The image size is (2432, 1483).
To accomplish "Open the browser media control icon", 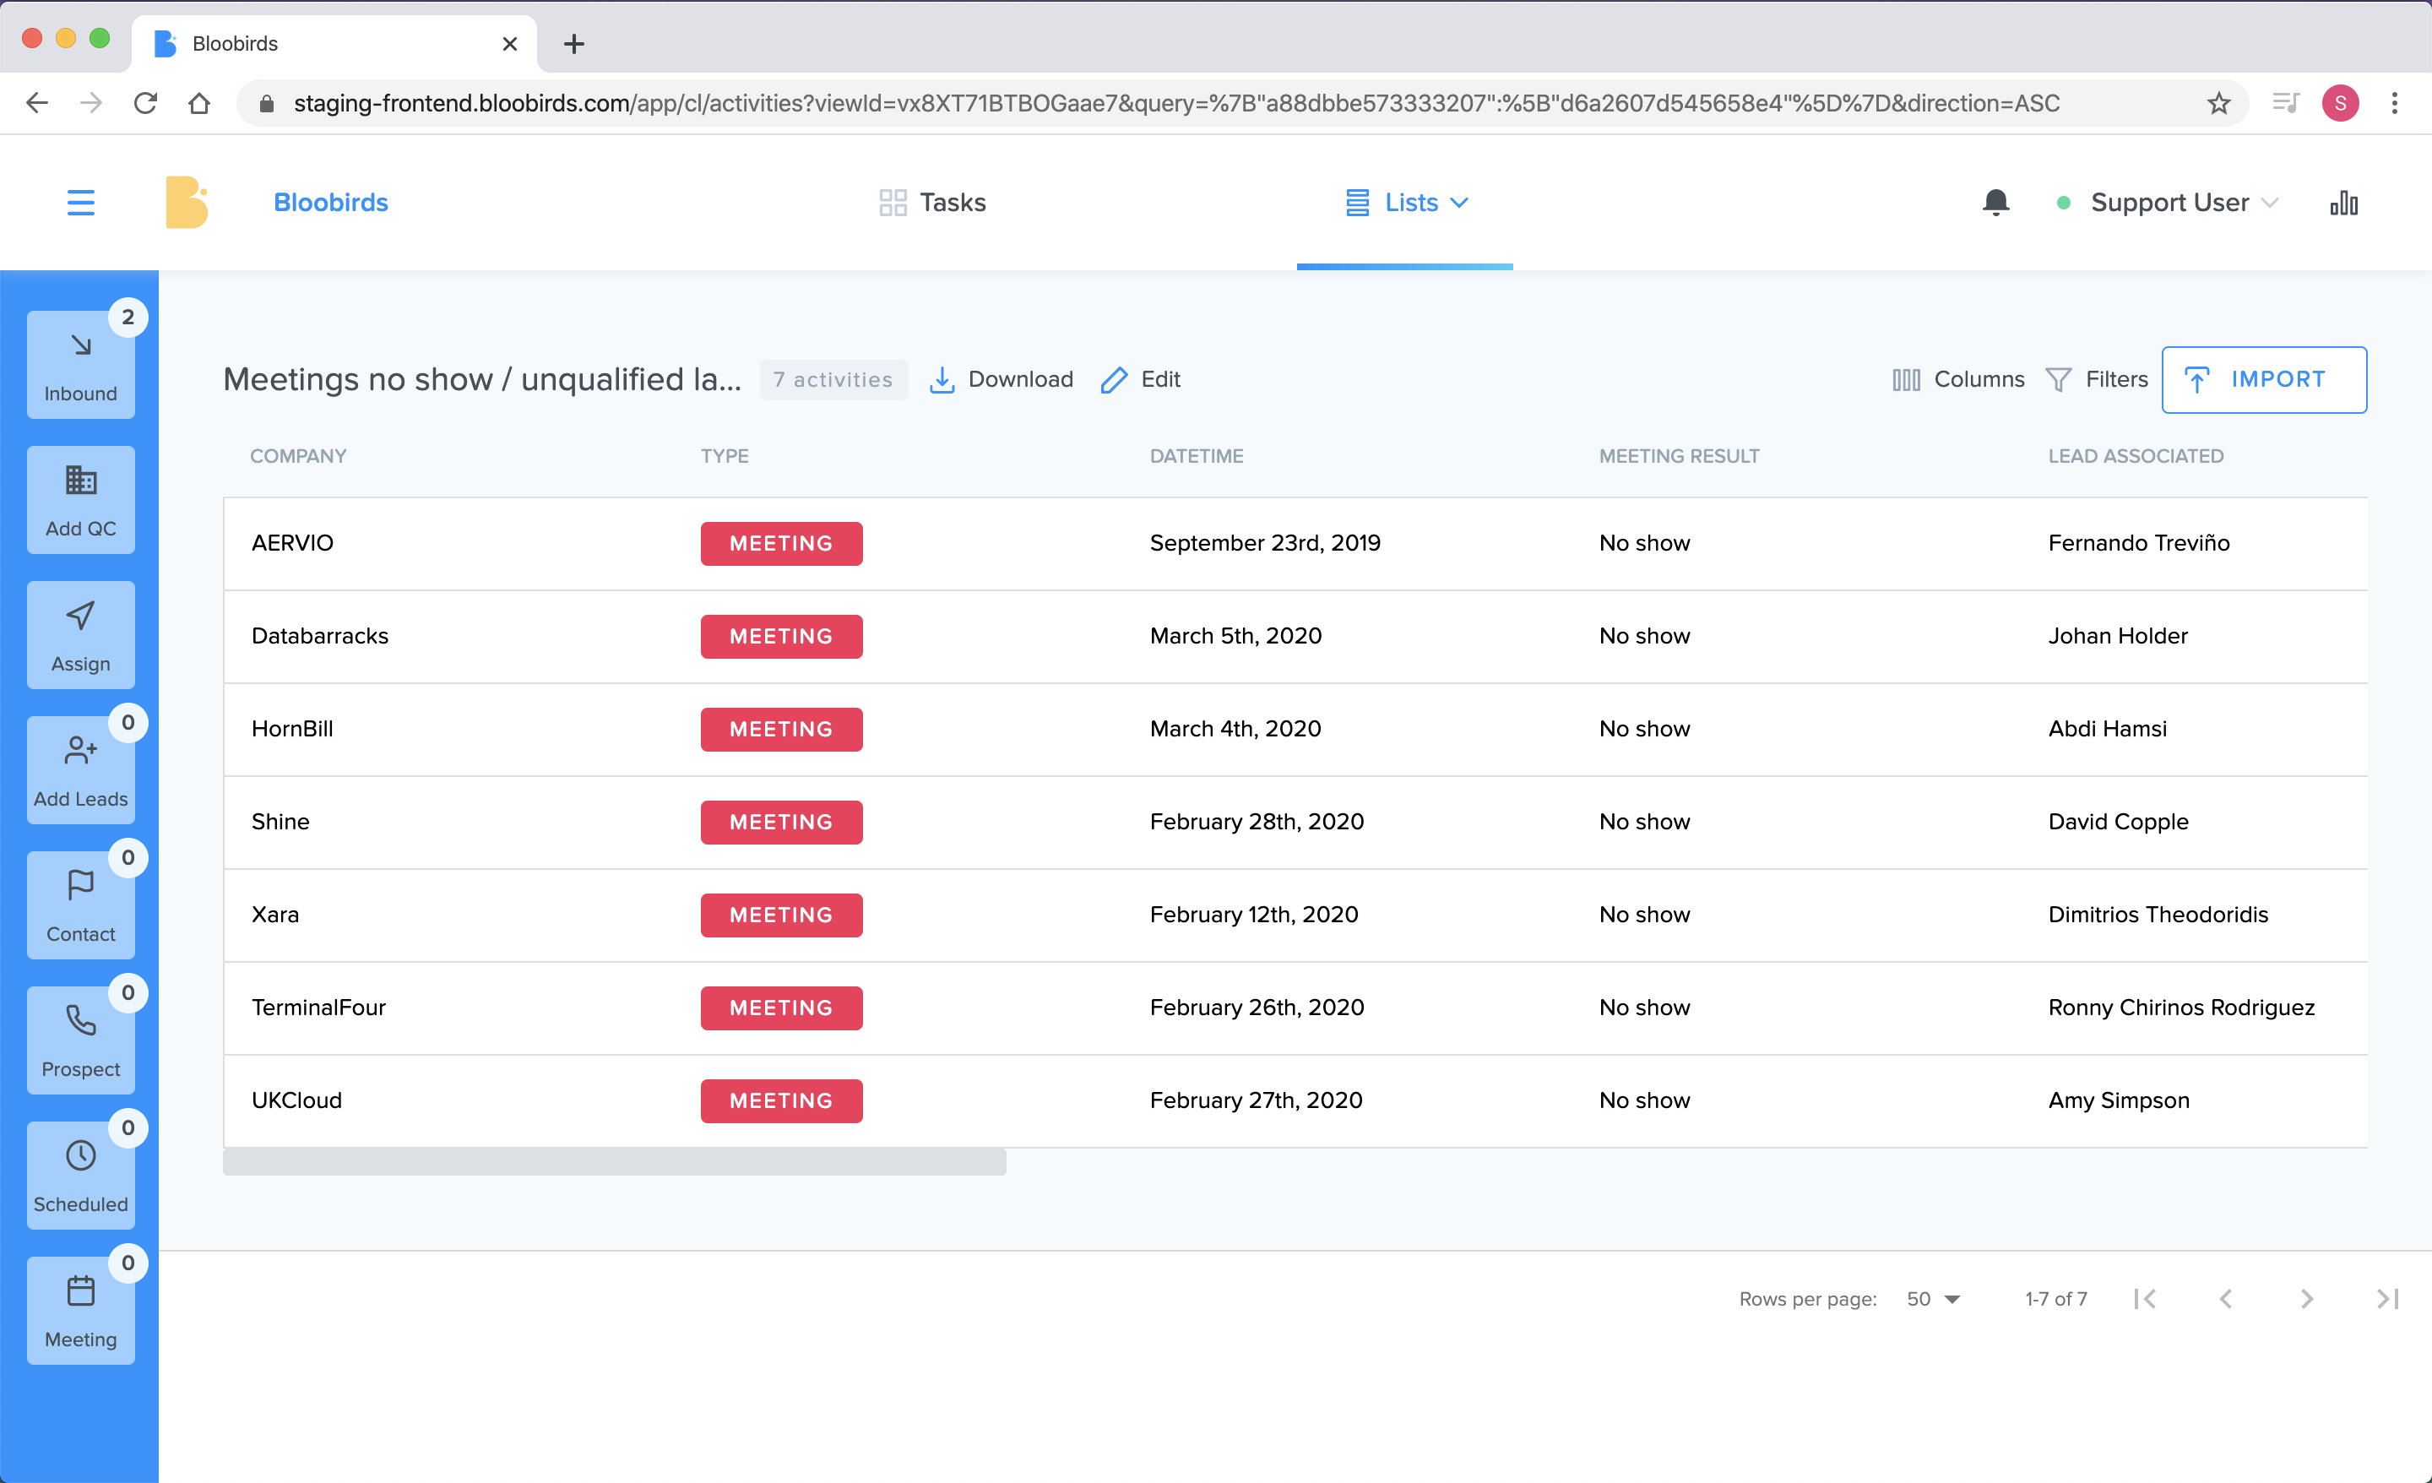I will 2286,103.
